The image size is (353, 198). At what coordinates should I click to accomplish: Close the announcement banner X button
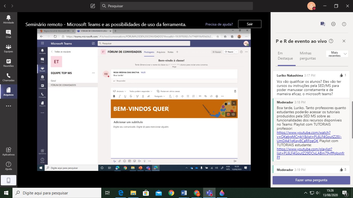[x=234, y=103]
